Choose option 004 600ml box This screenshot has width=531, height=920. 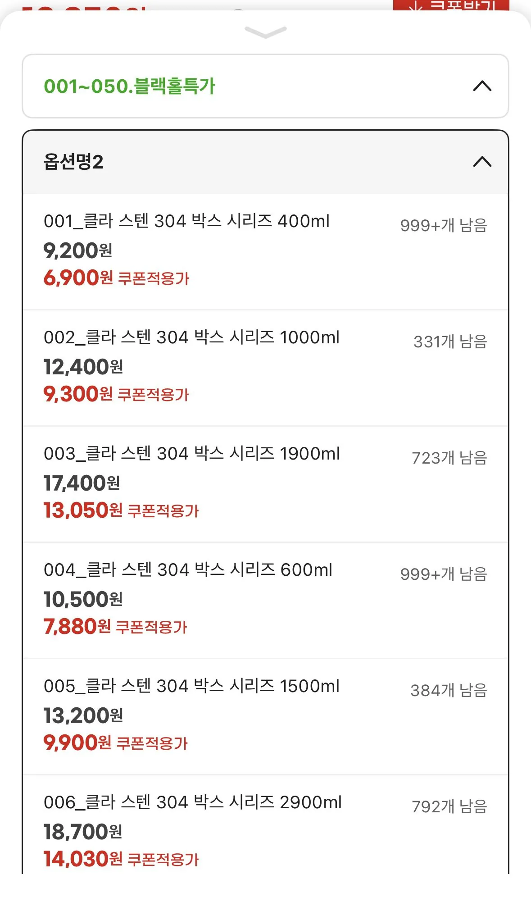[265, 600]
